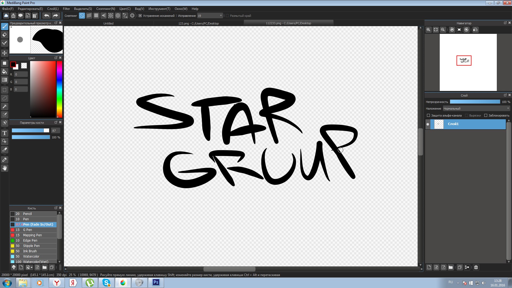Select the Eraser tool in left toolbar
512x288 pixels.
coord(5,35)
